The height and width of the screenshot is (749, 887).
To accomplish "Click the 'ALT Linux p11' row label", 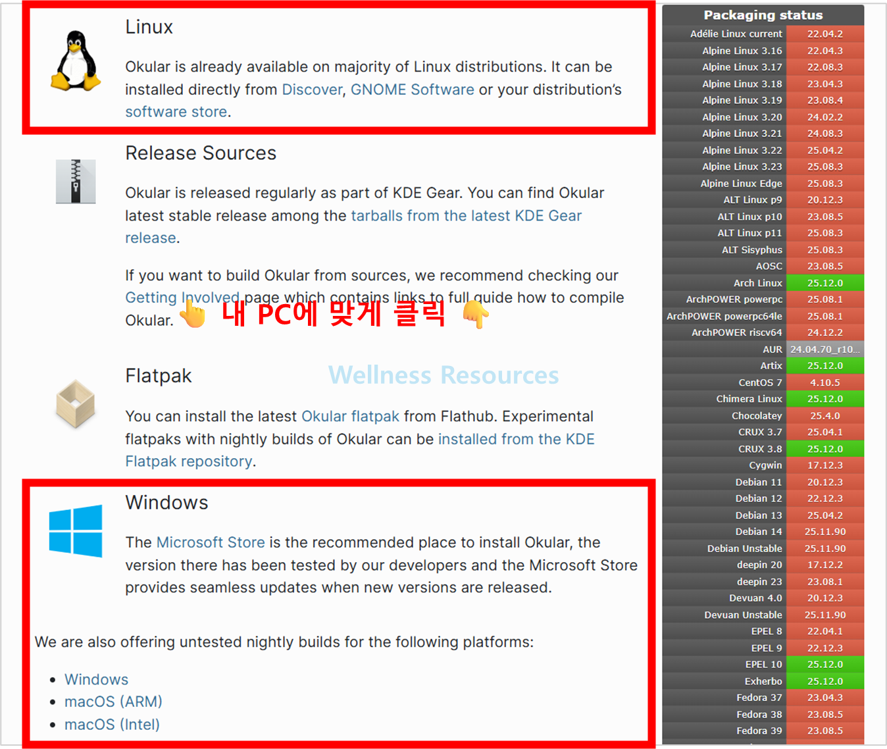I will tap(750, 233).
